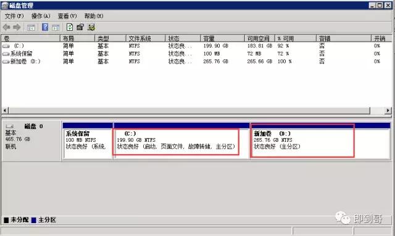Click the disk icon beside 磁盘 0

point(10,126)
